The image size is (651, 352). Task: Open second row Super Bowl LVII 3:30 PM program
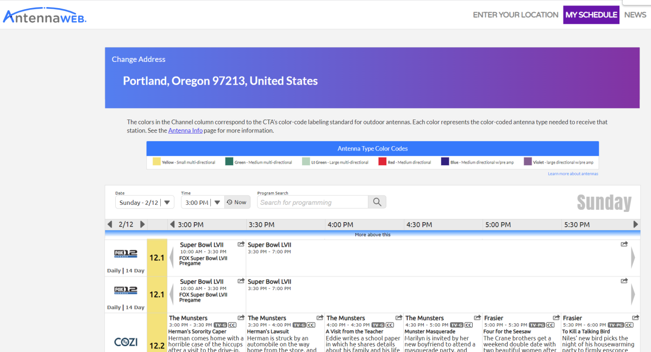[270, 281]
